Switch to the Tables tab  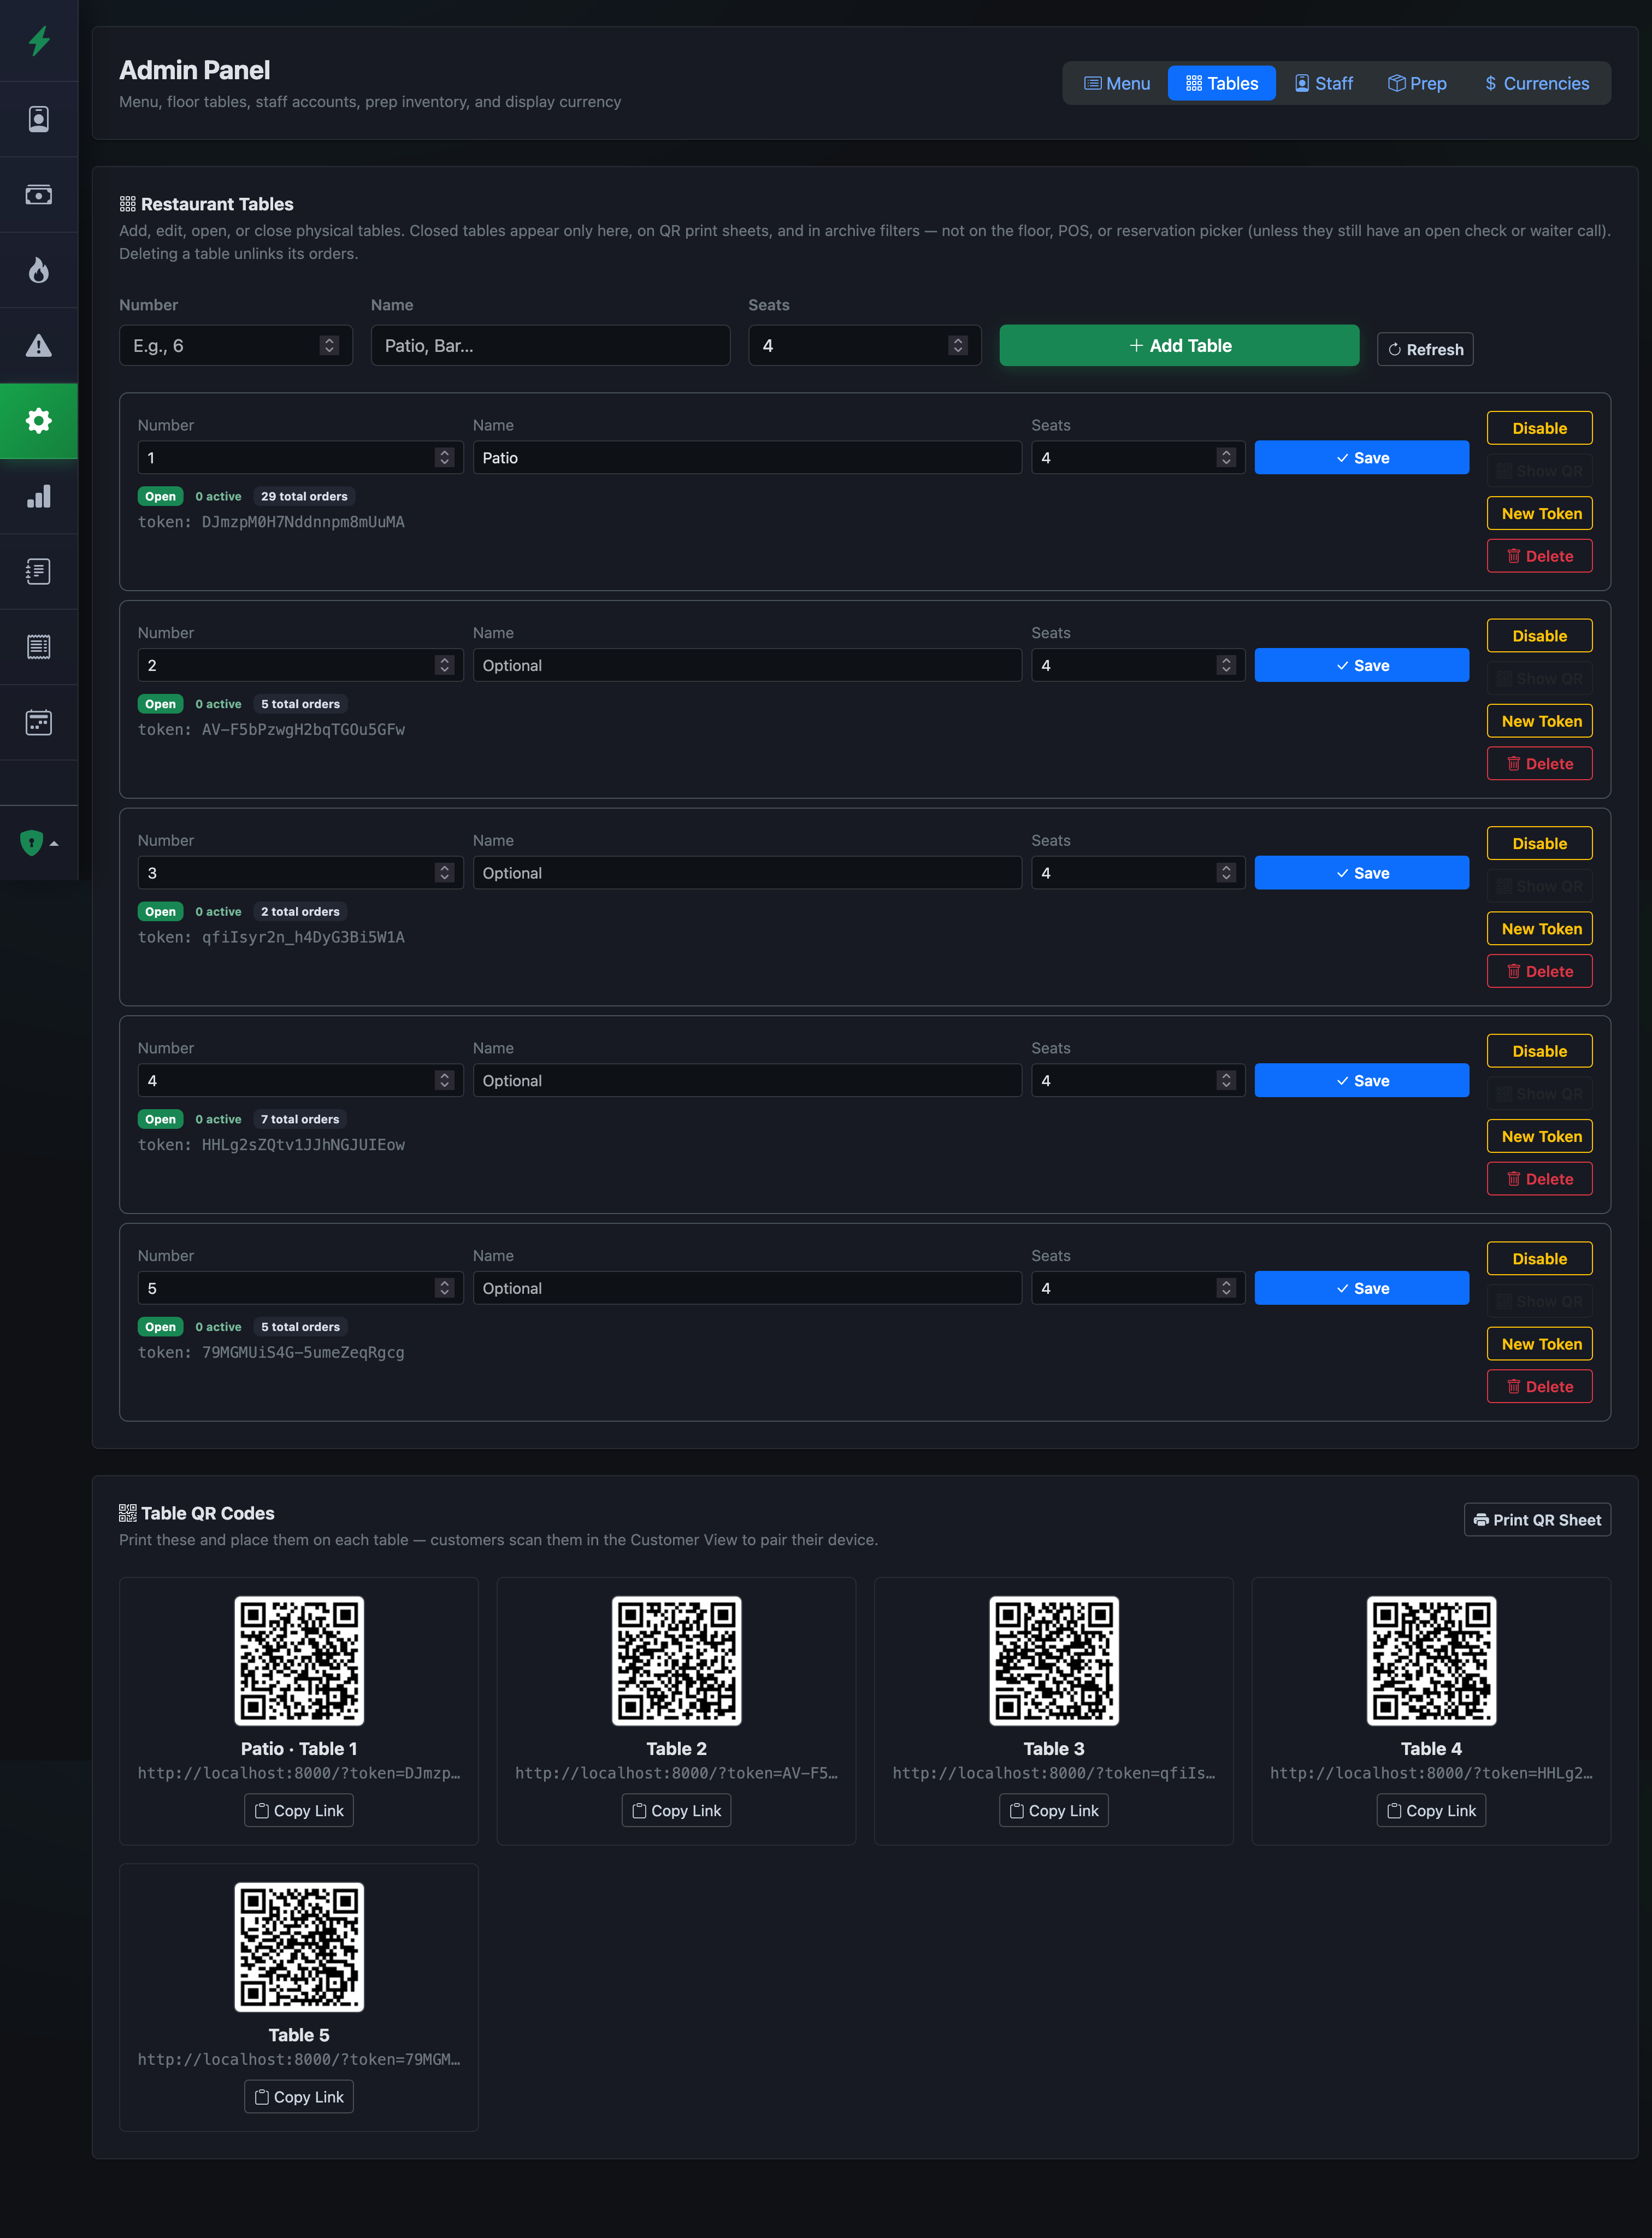1222,83
